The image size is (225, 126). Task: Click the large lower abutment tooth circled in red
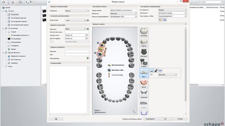(x=100, y=54)
